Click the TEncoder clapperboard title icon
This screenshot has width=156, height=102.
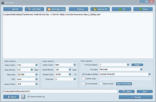pos(3,3)
